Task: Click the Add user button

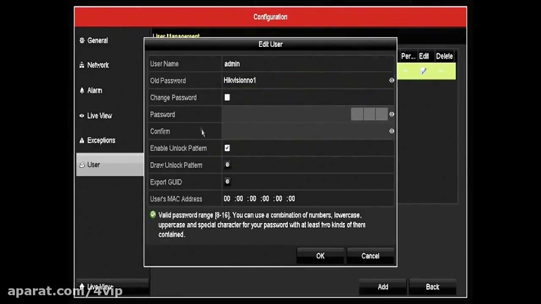Action: (383, 287)
